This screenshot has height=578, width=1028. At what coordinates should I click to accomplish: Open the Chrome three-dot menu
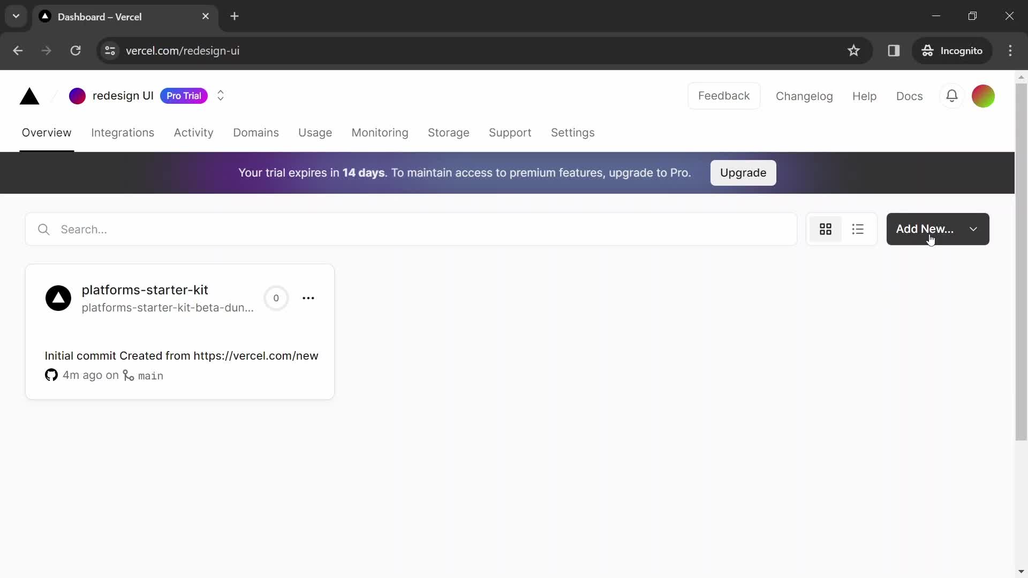coord(1010,51)
